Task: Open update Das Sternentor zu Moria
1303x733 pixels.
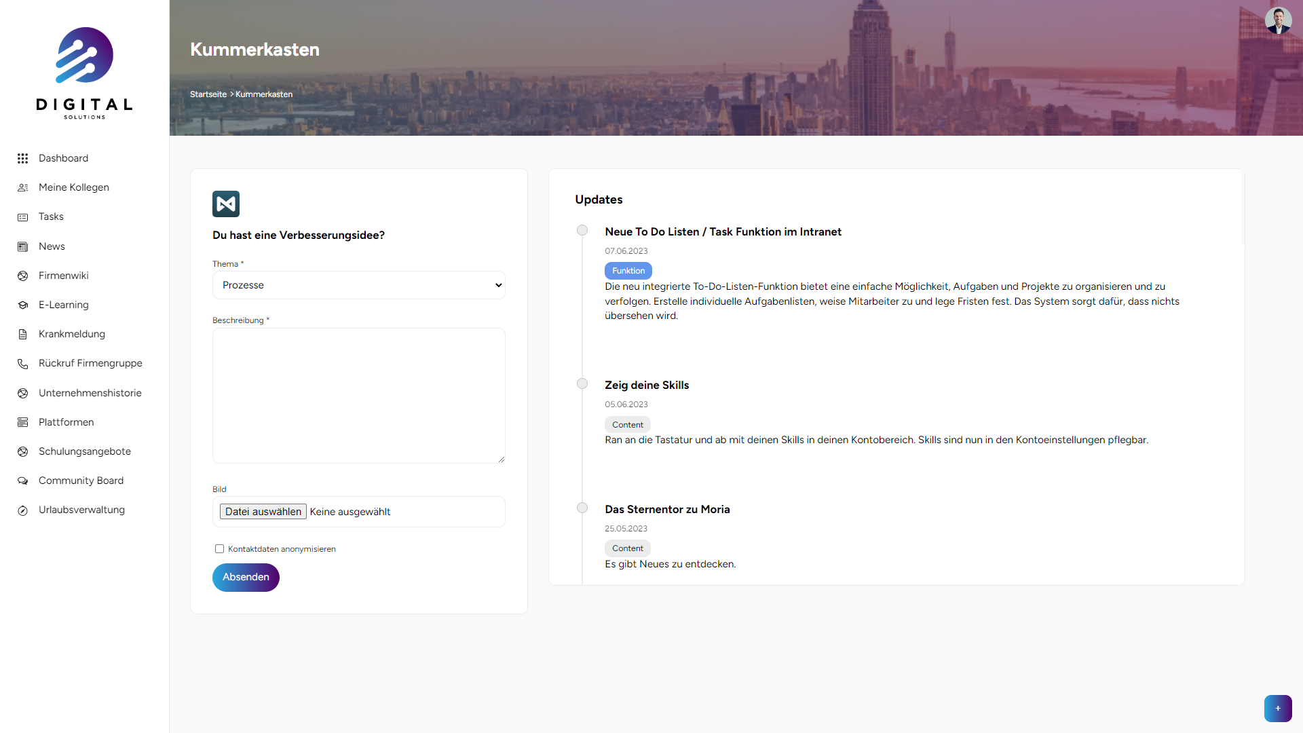Action: pos(667,510)
